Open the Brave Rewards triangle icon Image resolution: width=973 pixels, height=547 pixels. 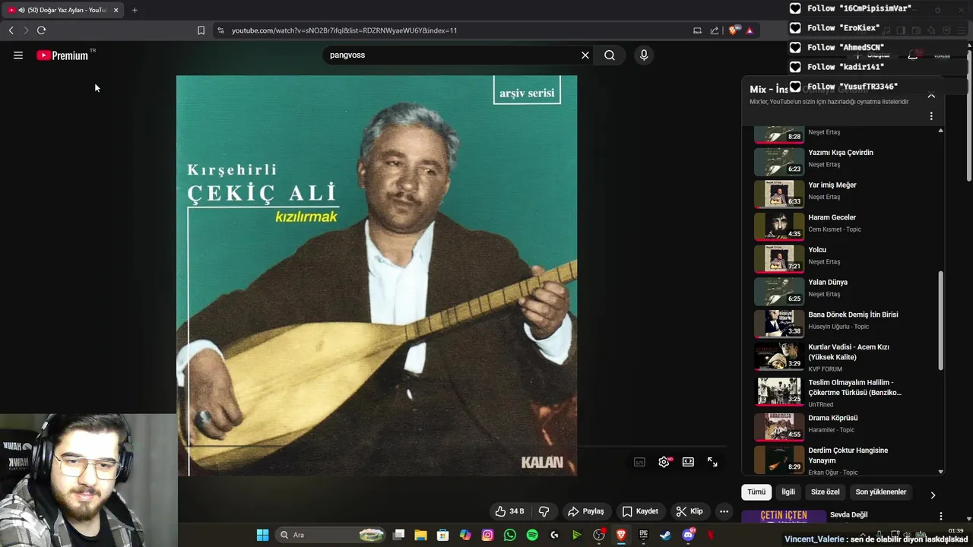(x=750, y=30)
